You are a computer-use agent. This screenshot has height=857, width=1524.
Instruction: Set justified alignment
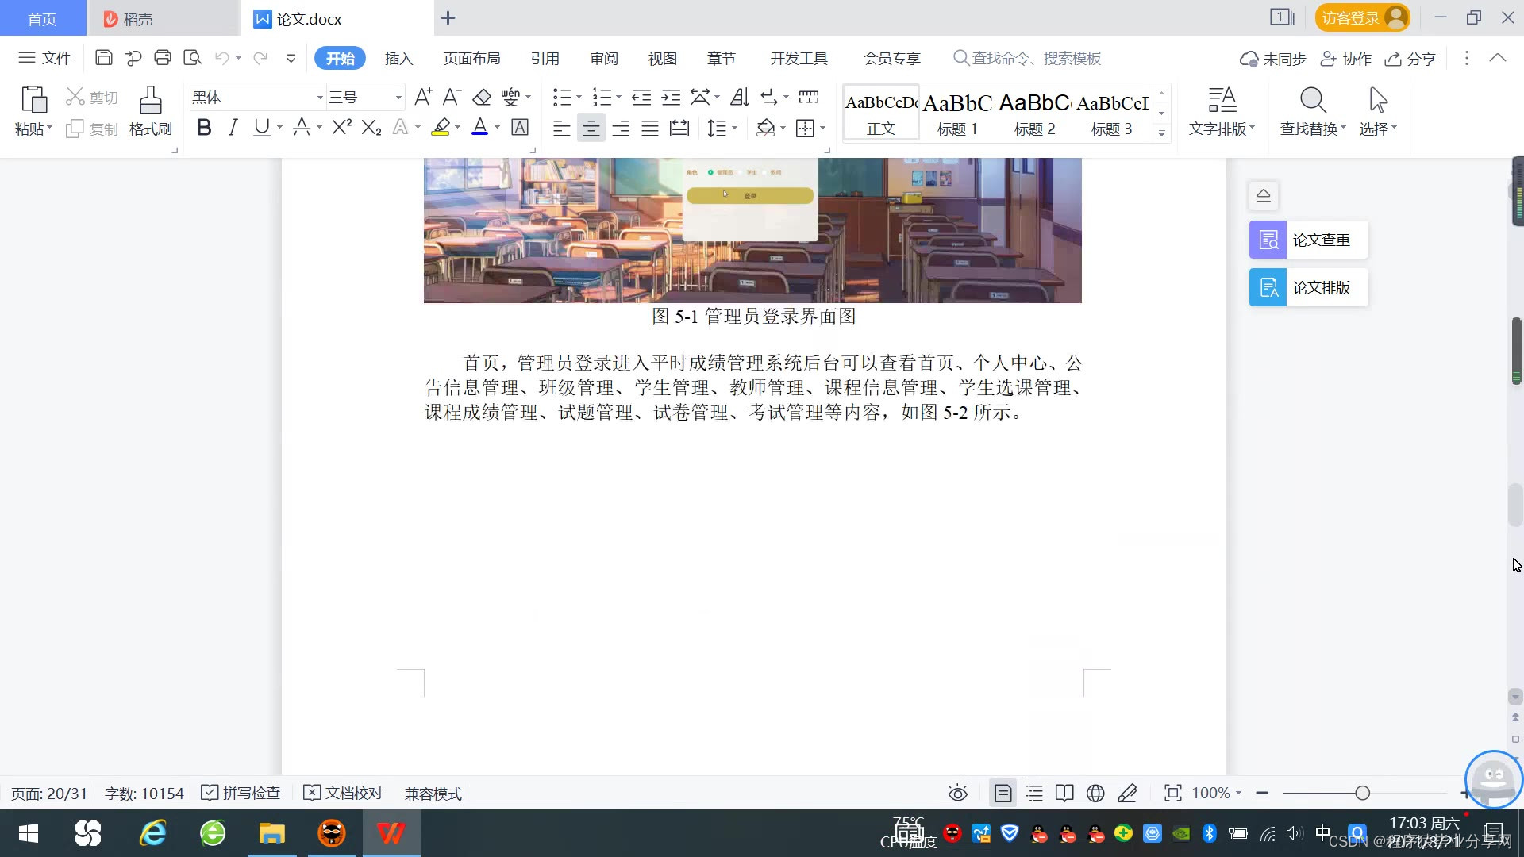click(649, 128)
